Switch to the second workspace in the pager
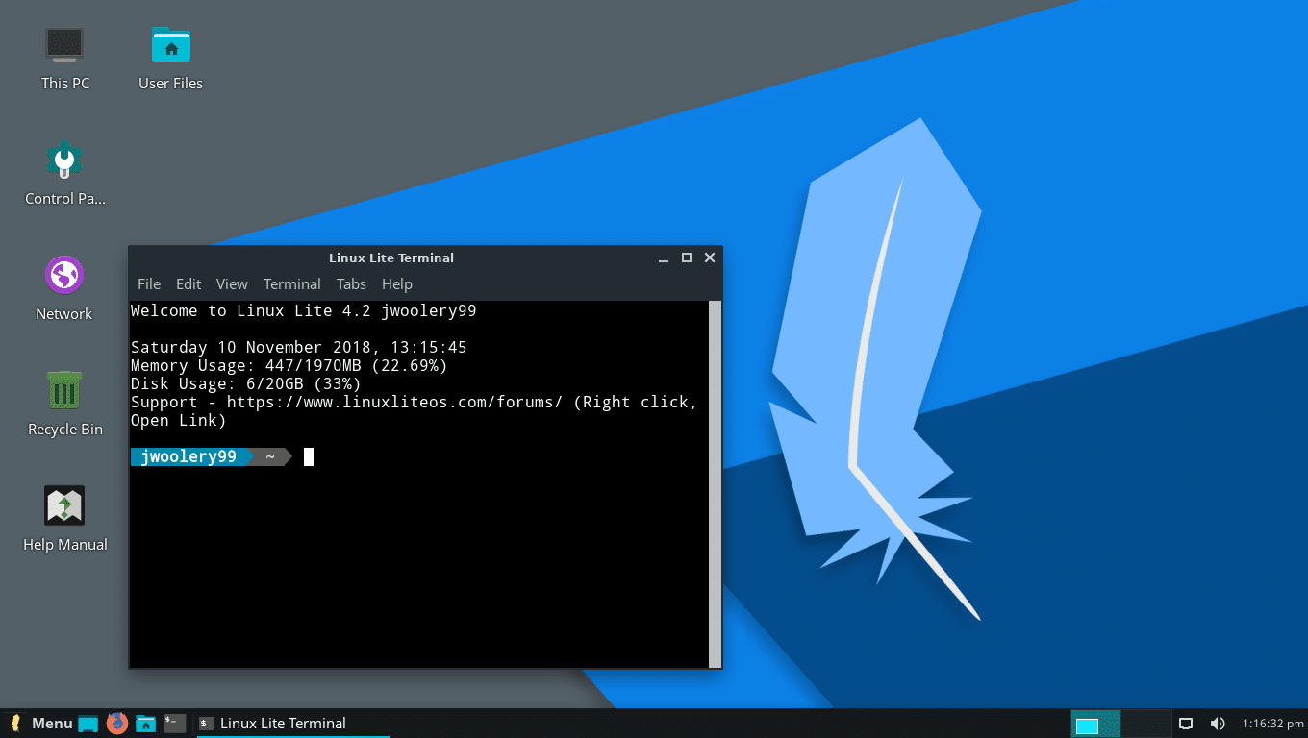Screen dimensions: 1308x738 [x=1146, y=724]
